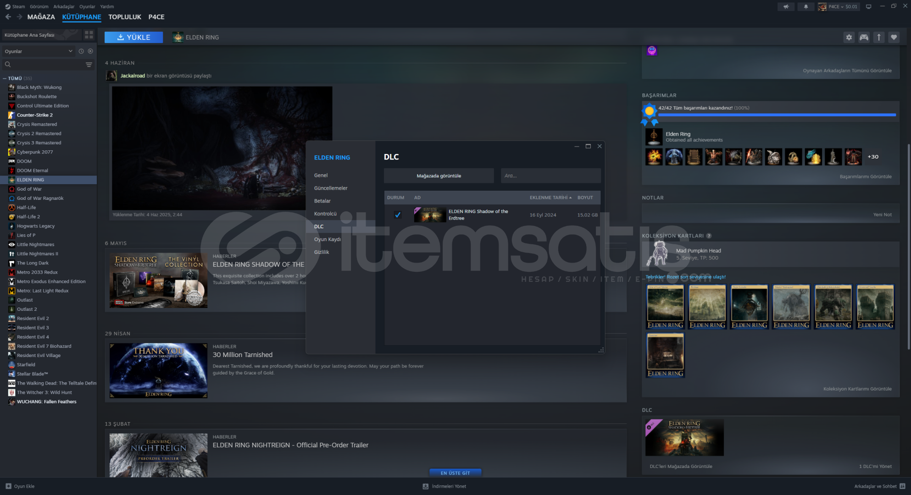Go forward with the navigation forward arrow

19,17
